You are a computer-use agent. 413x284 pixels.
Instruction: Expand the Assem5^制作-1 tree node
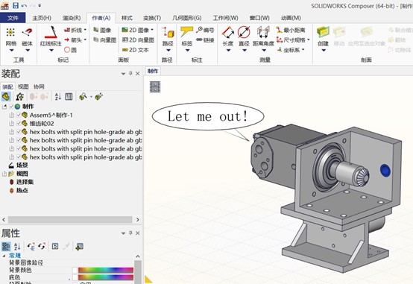pyautogui.click(x=11, y=115)
